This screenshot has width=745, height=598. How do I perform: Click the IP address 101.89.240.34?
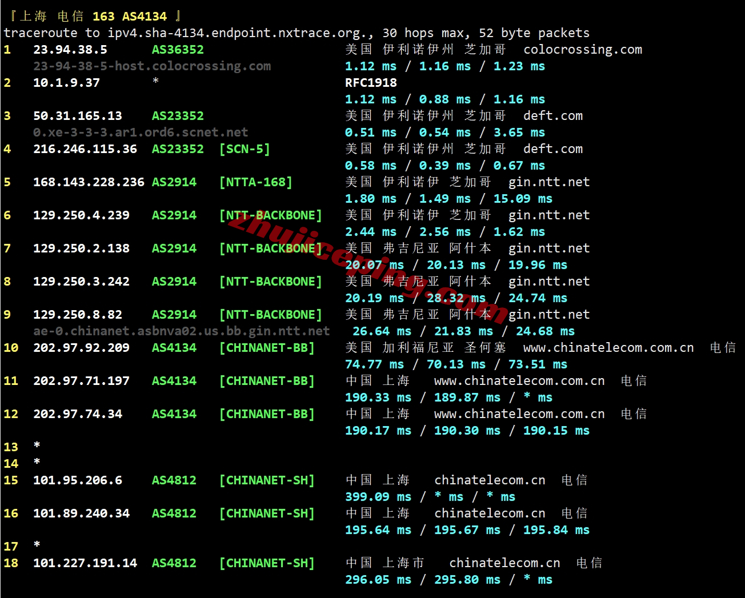(x=81, y=513)
